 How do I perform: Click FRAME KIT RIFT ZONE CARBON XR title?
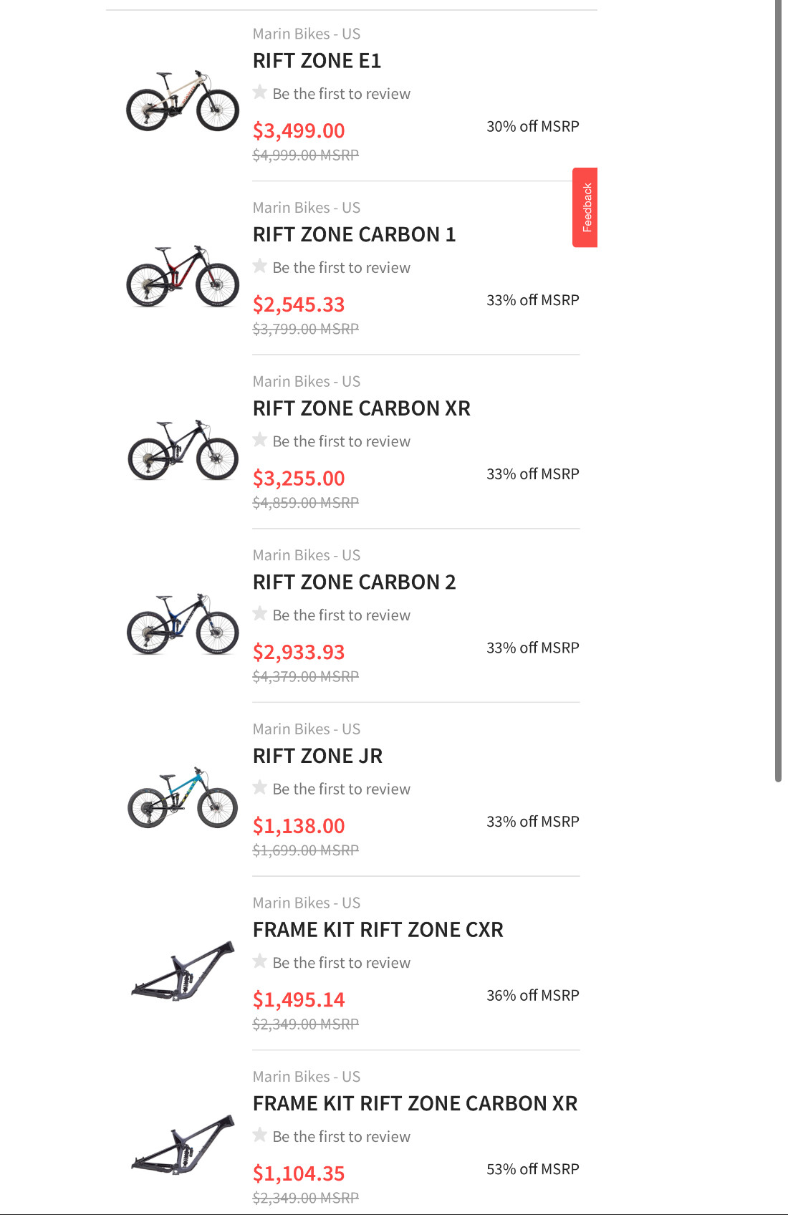click(415, 1103)
